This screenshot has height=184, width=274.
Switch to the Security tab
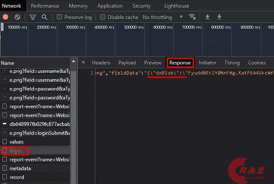point(141,6)
